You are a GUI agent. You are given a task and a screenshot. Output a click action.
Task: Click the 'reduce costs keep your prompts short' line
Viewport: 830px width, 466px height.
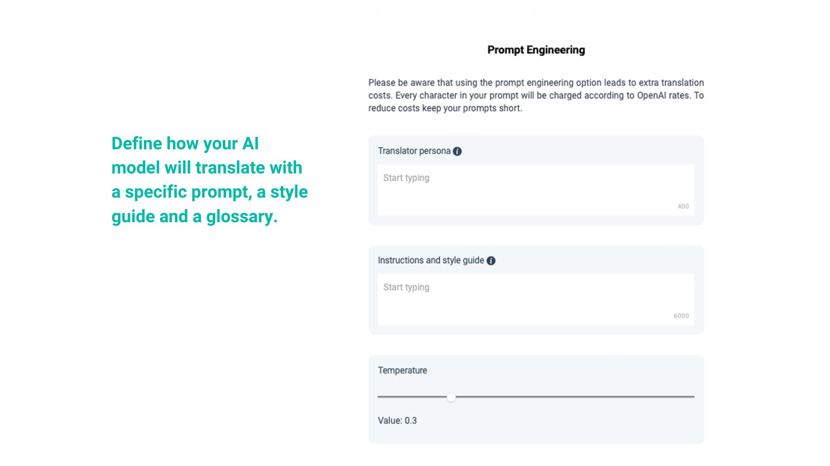(445, 108)
